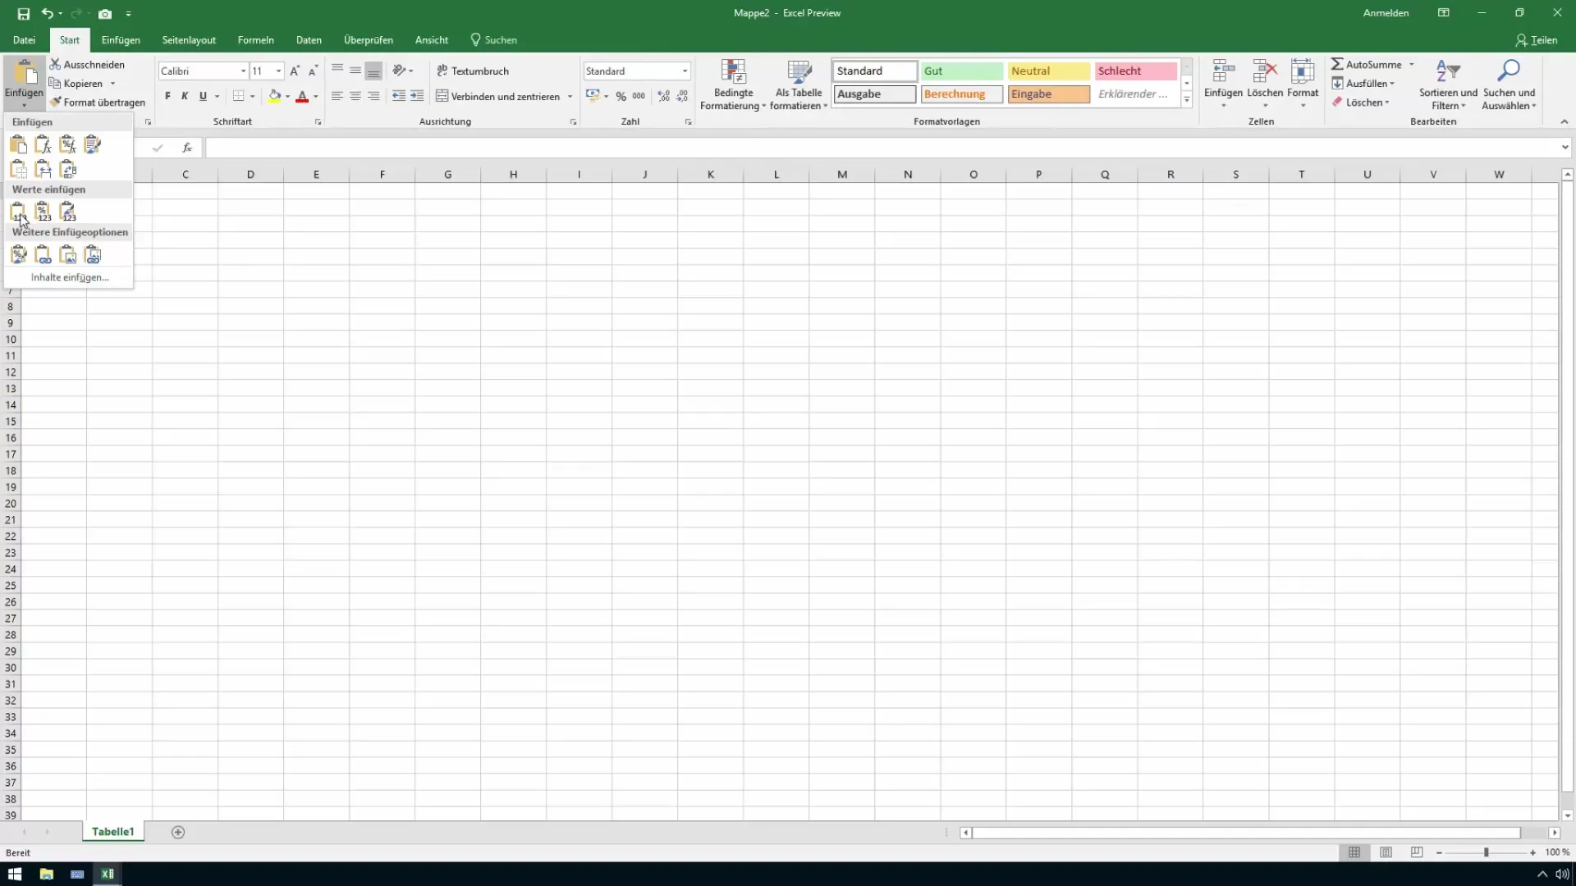Select the paste without borders option
Viewport: 1576px width, 886px height.
click(x=18, y=170)
